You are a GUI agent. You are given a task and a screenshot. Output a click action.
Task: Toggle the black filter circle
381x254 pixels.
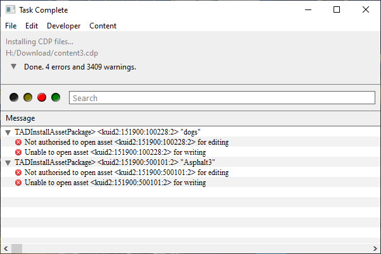pos(14,97)
